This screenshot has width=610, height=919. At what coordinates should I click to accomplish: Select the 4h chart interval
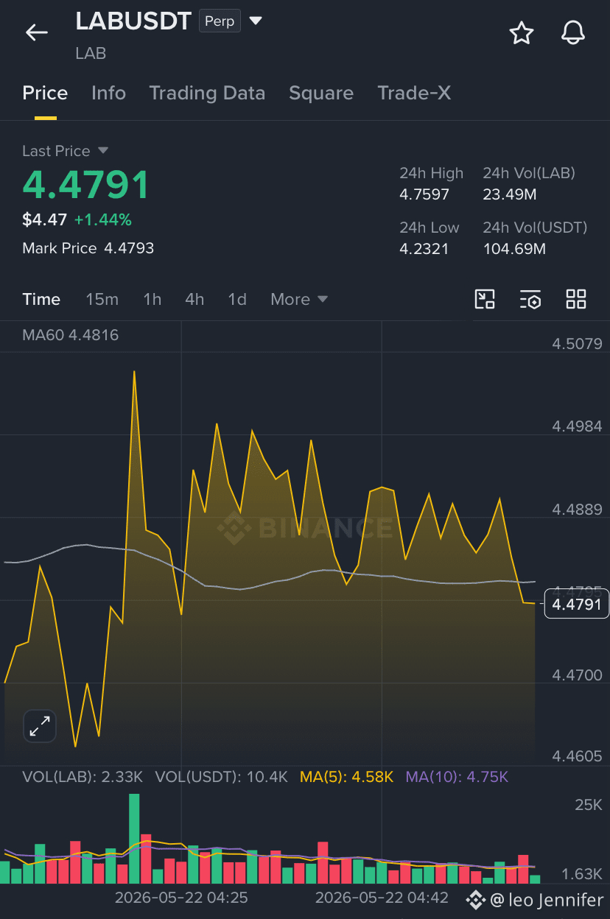(194, 299)
